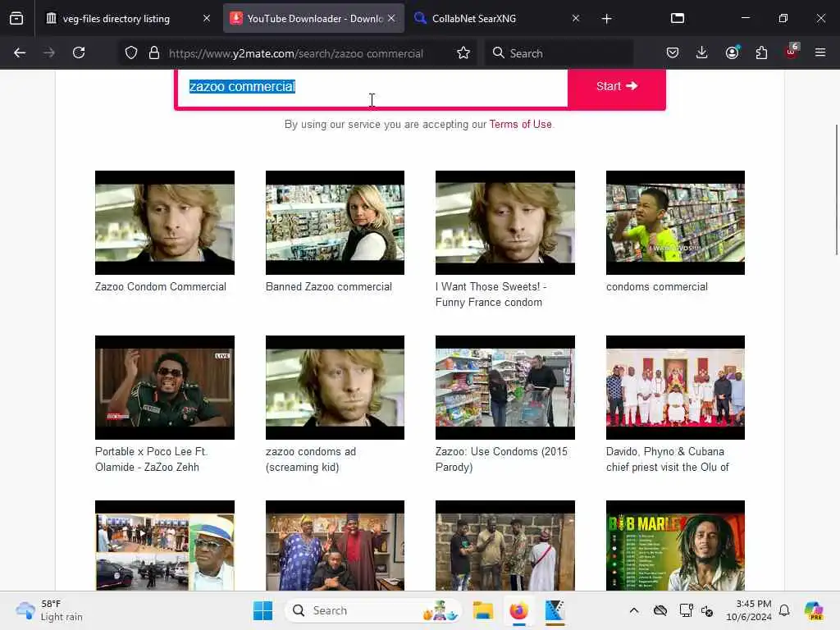
Task: Open weather widget showing Light rain
Action: (49, 610)
